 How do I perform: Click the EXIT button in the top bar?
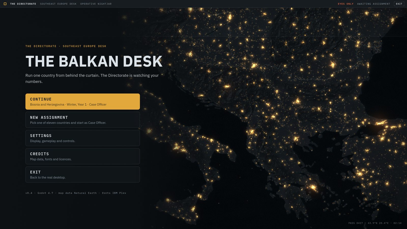click(x=399, y=4)
